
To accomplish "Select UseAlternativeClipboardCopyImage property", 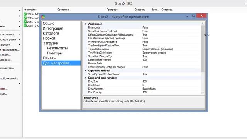I will click(x=107, y=38).
